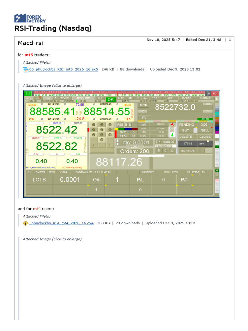Image resolution: width=248 pixels, height=331 pixels.
Task: Click the 25% button
Action: tap(202, 144)
